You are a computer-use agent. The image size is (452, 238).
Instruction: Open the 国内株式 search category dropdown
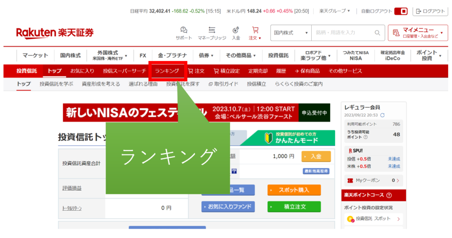290,33
